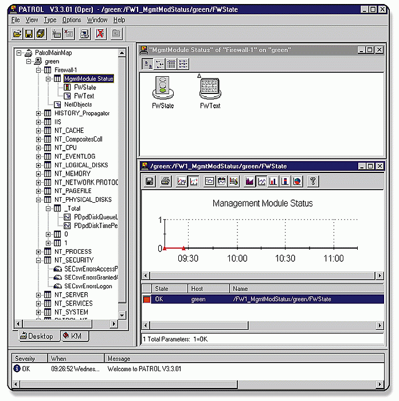
Task: Collapse the PatrolMainMap tree node
Action: (19, 53)
